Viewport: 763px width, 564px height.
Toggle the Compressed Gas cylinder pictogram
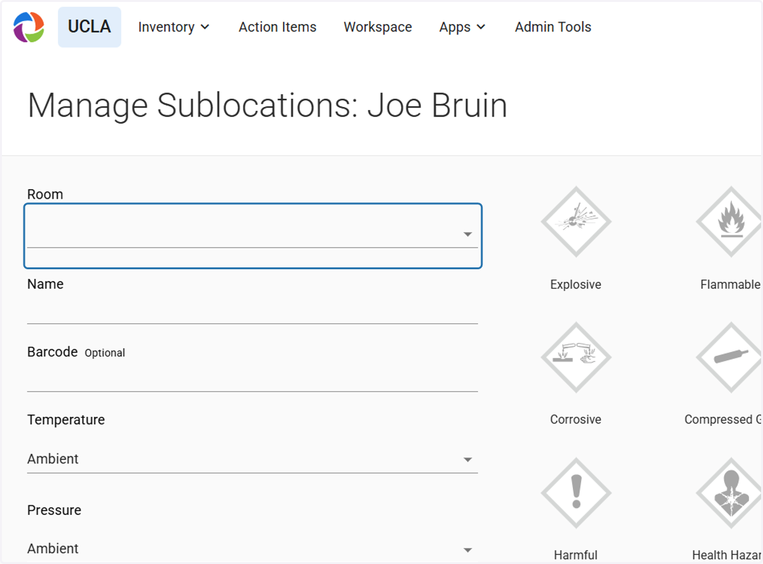click(x=730, y=357)
